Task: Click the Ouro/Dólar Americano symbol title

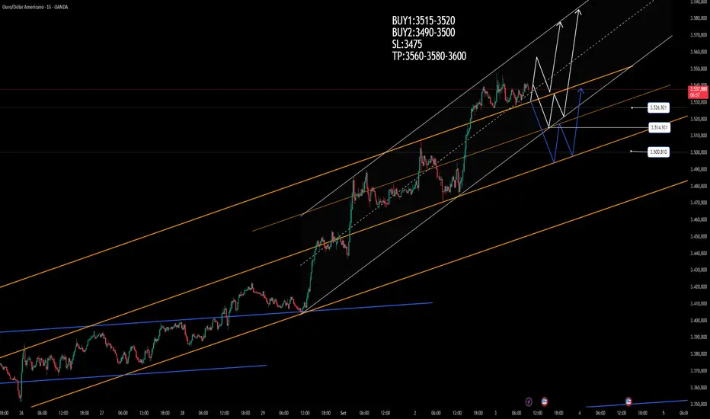Action: point(35,8)
